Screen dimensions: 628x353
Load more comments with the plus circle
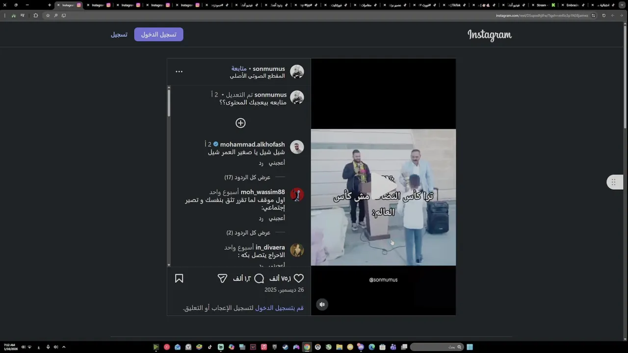tap(240, 123)
